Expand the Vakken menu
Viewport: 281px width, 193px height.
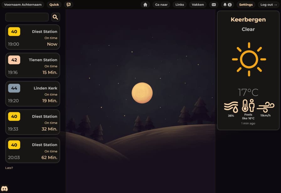pos(198,5)
